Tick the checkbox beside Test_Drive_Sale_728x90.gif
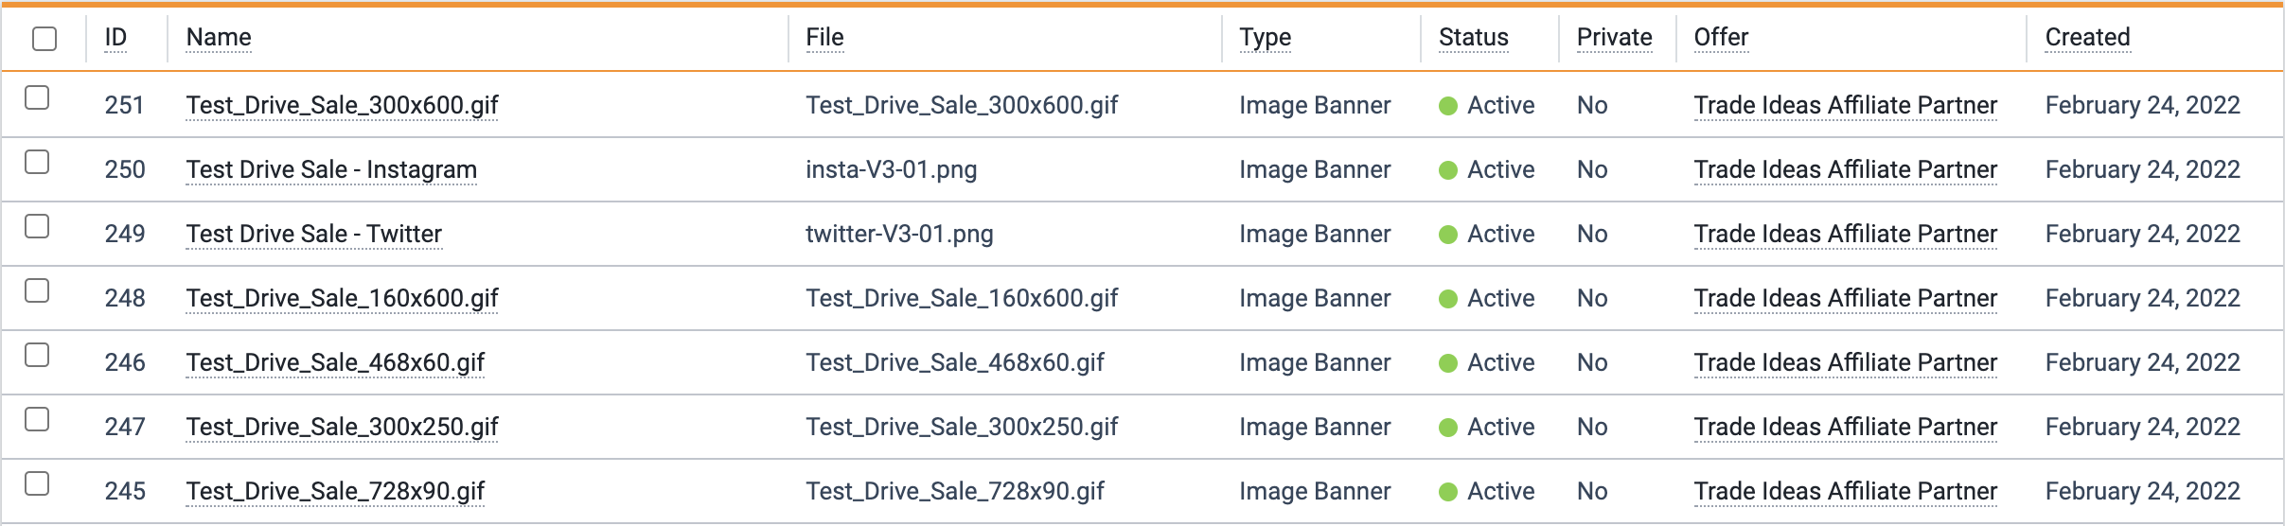2285x526 pixels. pos(37,483)
